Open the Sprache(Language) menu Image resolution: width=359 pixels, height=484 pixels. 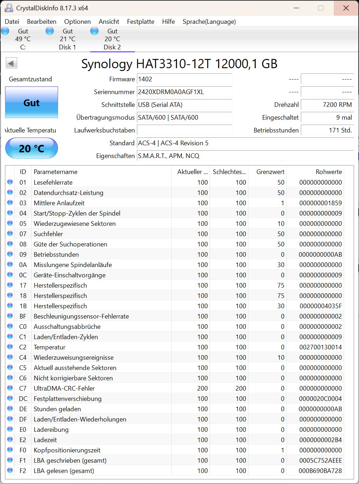pyautogui.click(x=209, y=22)
